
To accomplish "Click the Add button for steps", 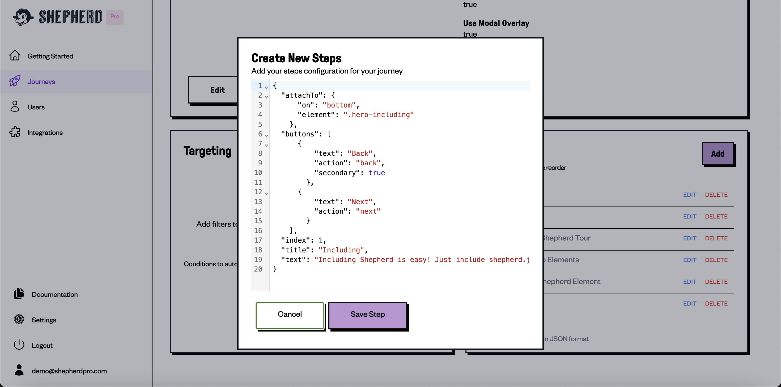I will [x=718, y=154].
